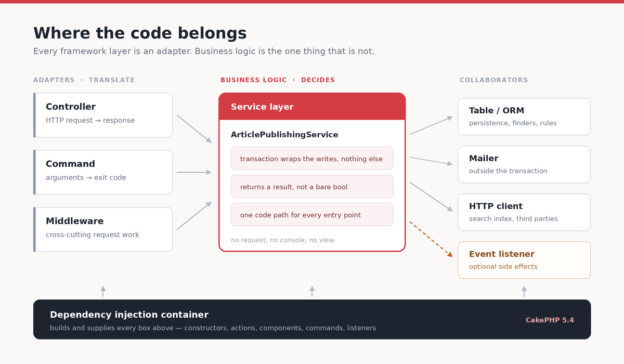624x364 pixels.
Task: Click 'returns a result, not a bare bool'
Action: pos(312,187)
